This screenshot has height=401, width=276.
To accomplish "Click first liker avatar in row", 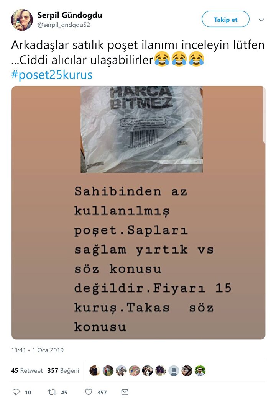I will click(x=95, y=371).
